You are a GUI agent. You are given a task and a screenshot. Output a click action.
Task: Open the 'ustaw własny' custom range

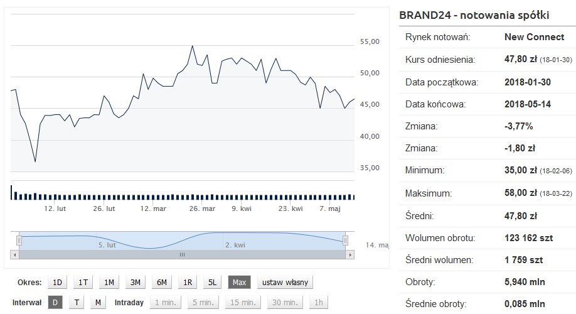click(x=285, y=282)
